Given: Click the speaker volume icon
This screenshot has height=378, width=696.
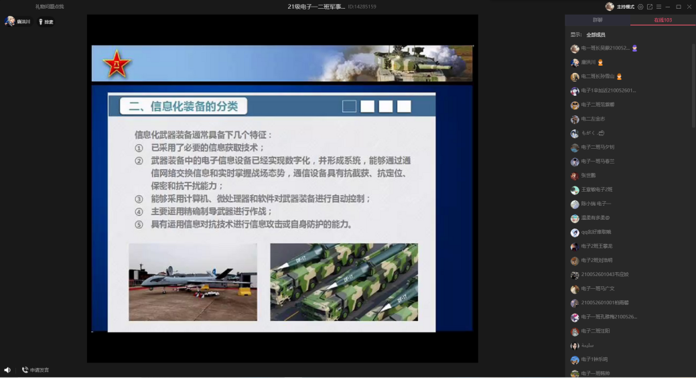Looking at the screenshot, I should pyautogui.click(x=7, y=370).
